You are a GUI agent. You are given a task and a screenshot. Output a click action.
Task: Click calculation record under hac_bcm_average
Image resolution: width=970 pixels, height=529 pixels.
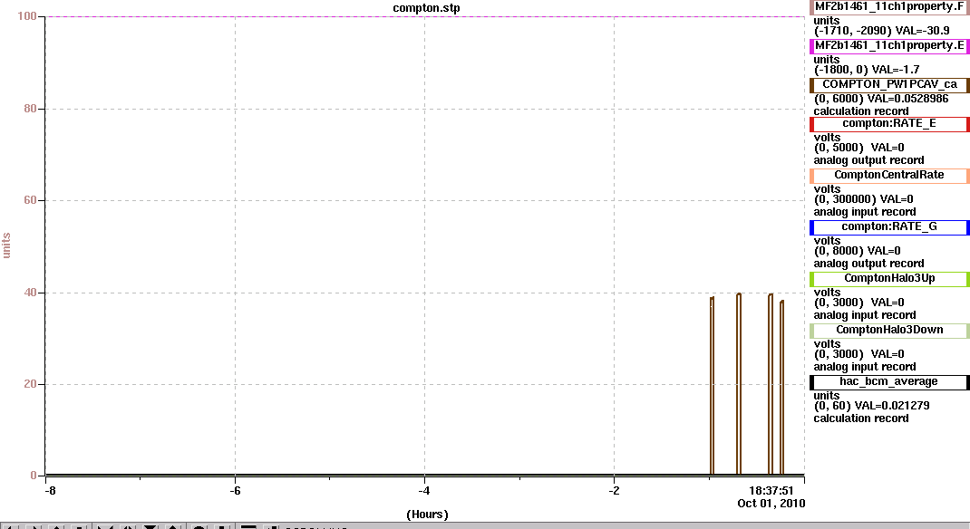[x=861, y=418]
